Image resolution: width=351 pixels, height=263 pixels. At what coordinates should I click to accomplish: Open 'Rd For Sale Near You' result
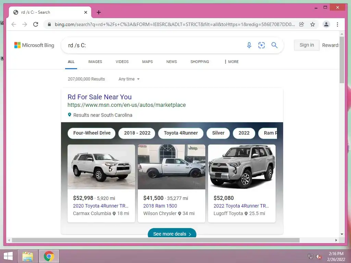100,97
